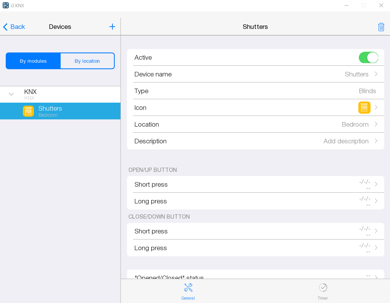Open Long press under Close/Down button
This screenshot has height=303, width=390.
[255, 248]
